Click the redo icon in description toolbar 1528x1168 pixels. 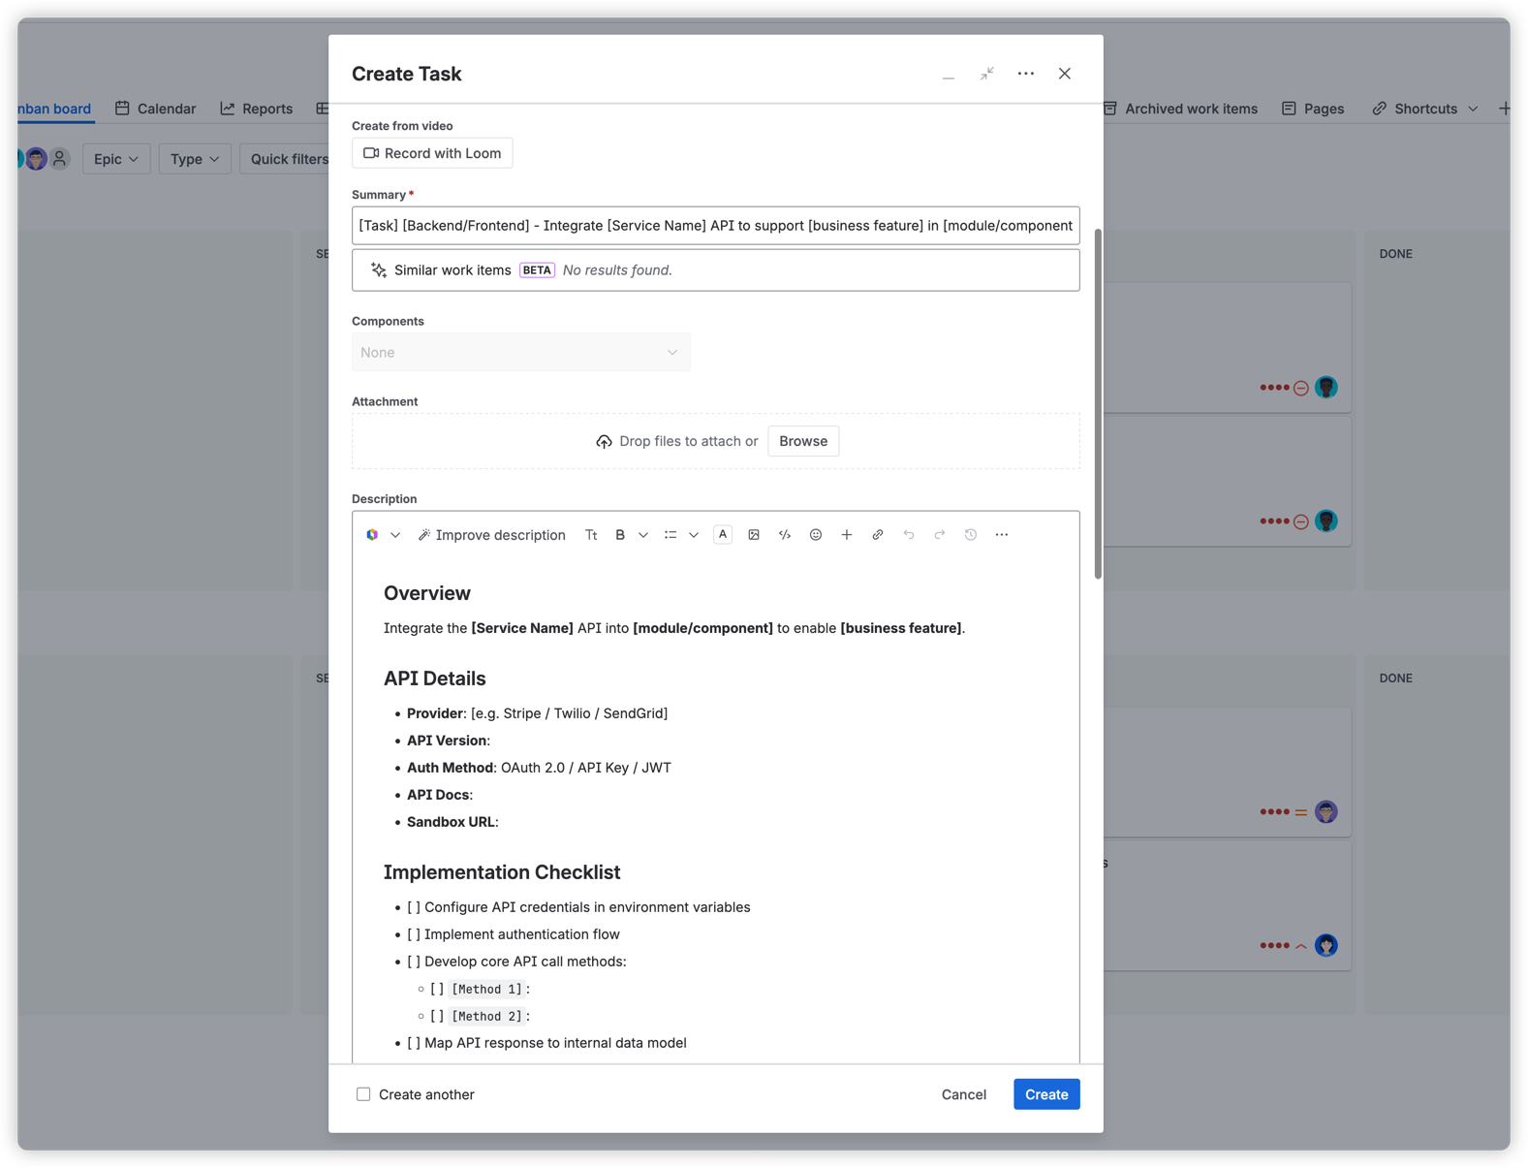pos(940,535)
